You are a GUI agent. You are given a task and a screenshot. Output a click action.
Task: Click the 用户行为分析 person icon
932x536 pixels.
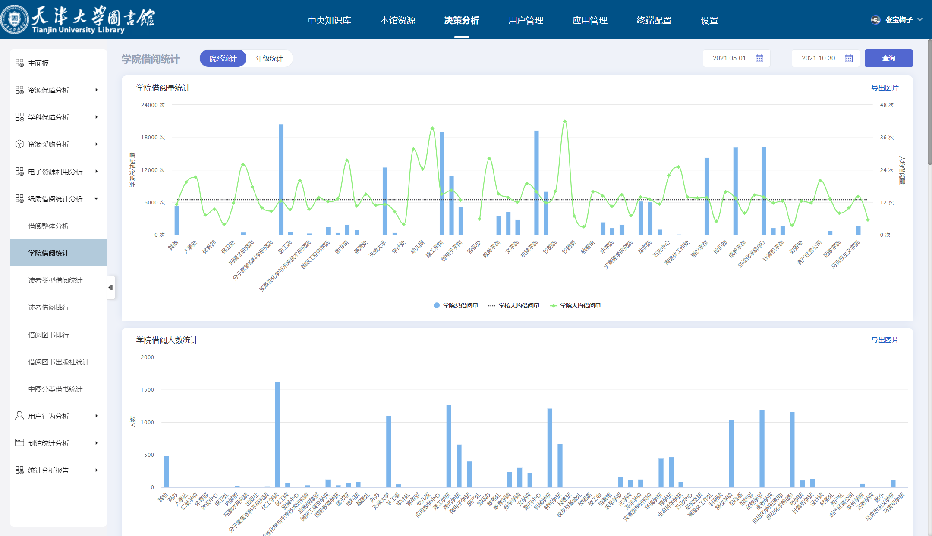pos(19,416)
